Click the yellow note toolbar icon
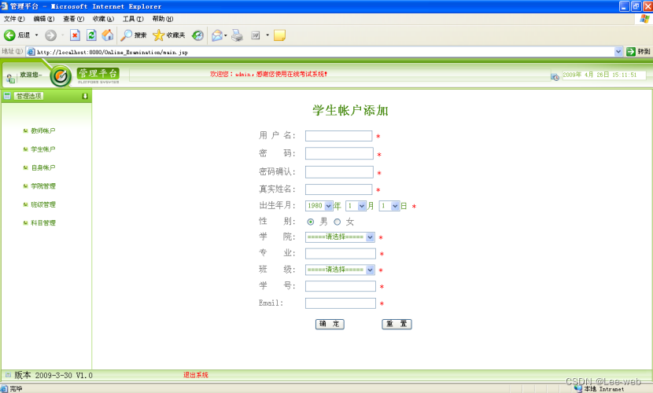 [x=279, y=35]
